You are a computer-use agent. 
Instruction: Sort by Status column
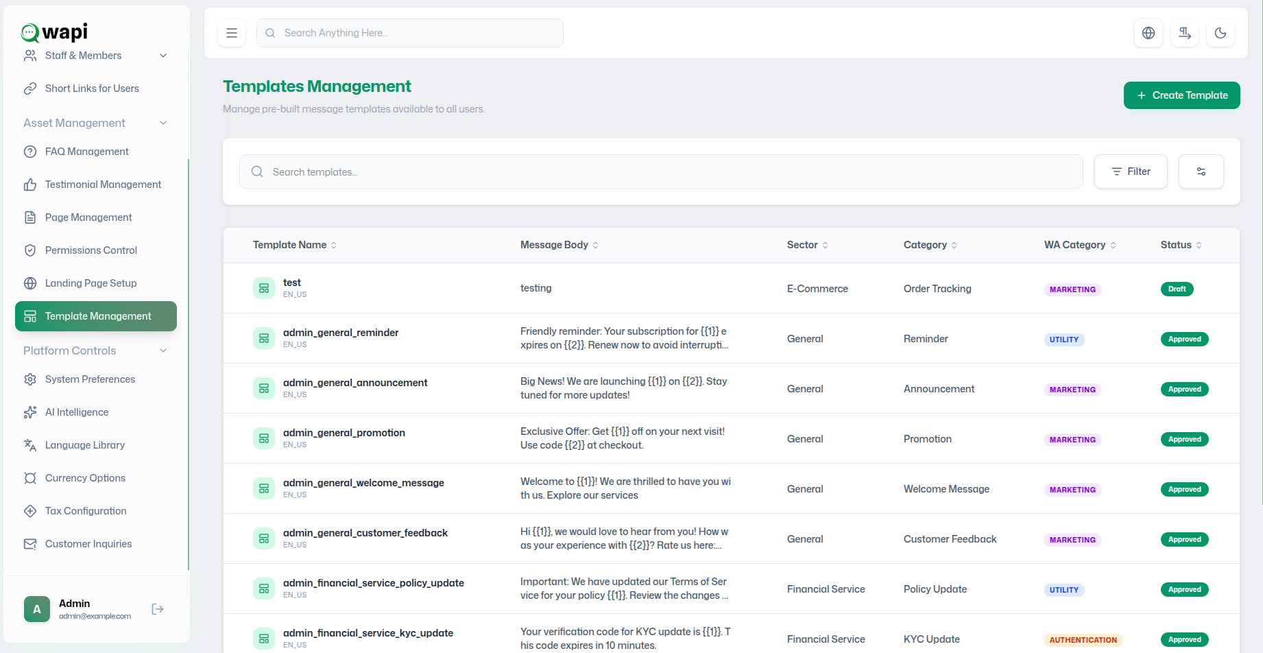(x=1181, y=245)
